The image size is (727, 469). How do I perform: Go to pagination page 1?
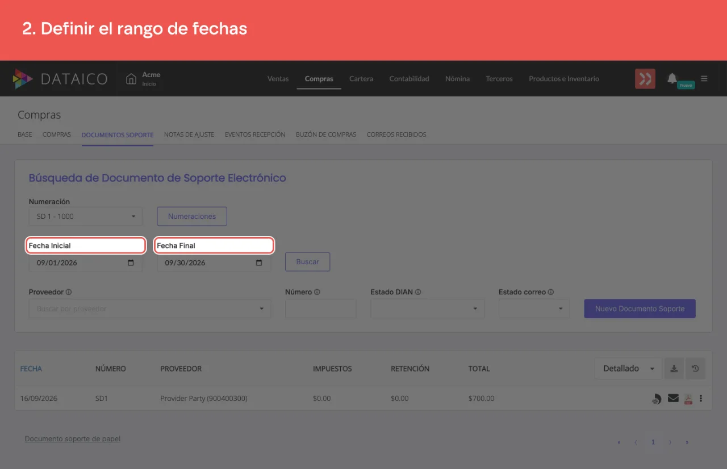653,442
